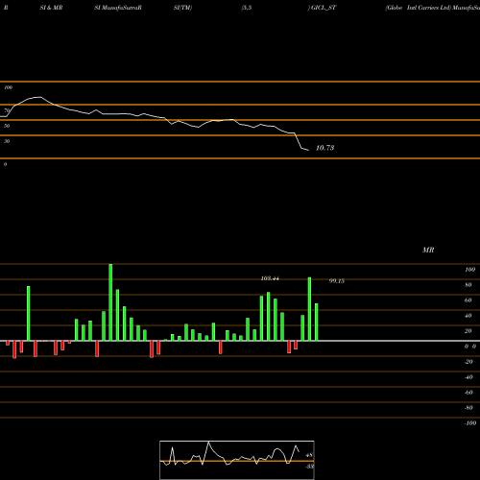
Task: Click the value 48 in mini chart
Action: [x=309, y=455]
